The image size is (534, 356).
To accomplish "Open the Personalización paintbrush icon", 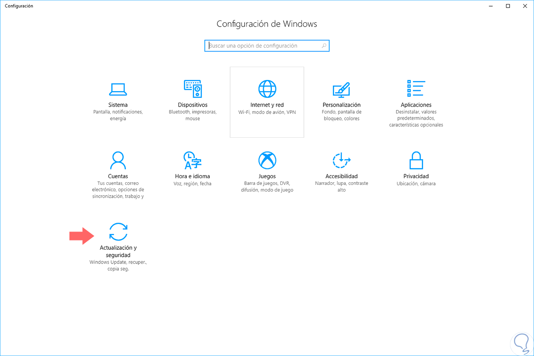I will pos(341,89).
